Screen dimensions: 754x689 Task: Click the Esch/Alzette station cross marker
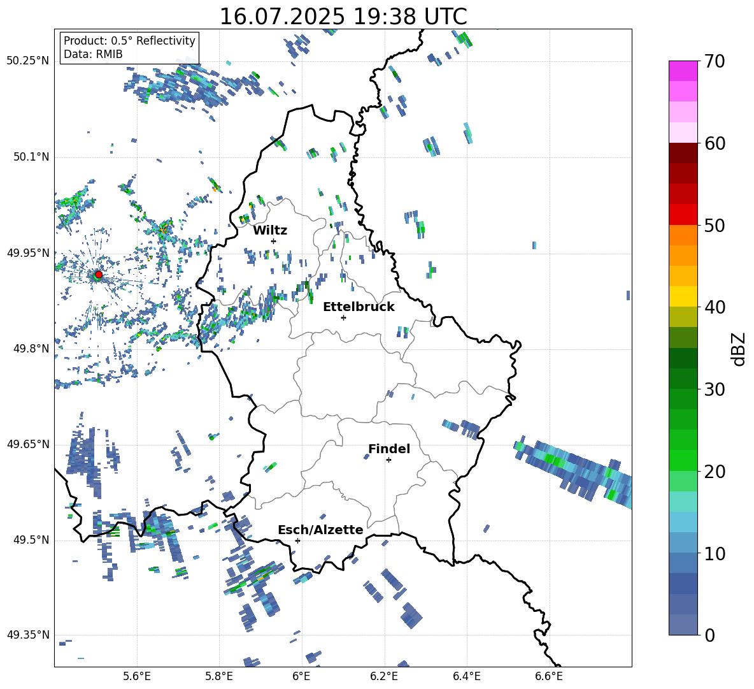(297, 540)
